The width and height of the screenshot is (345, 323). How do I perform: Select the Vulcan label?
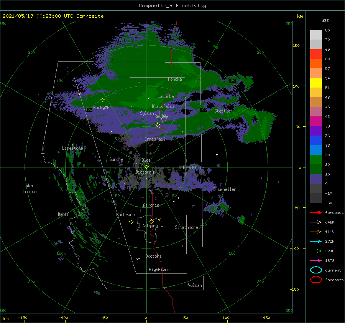[x=195, y=285]
